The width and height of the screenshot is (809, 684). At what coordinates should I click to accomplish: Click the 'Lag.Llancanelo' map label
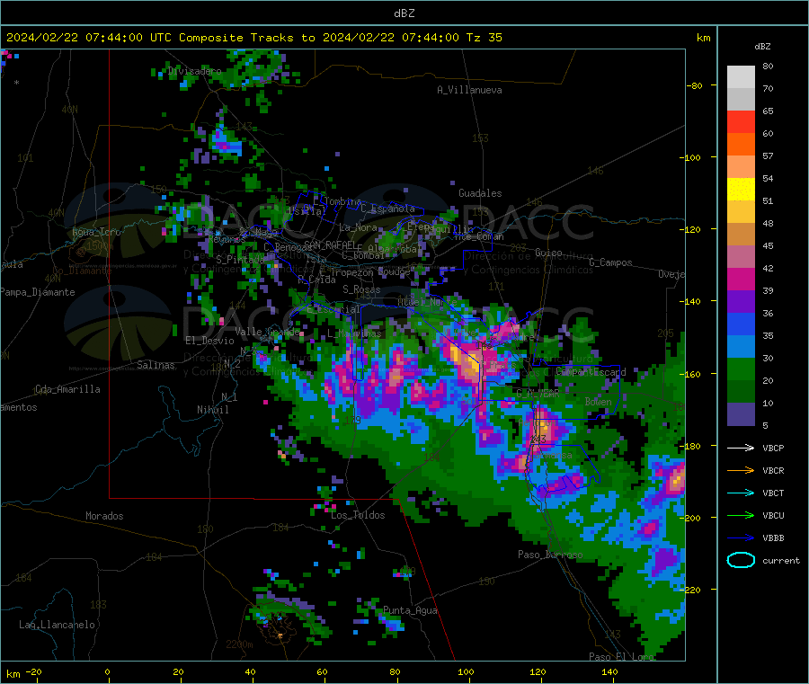58,625
